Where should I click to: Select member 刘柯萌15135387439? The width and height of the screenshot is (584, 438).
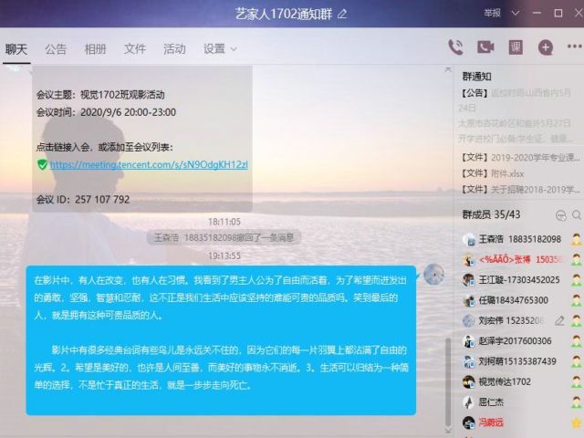click(x=517, y=361)
